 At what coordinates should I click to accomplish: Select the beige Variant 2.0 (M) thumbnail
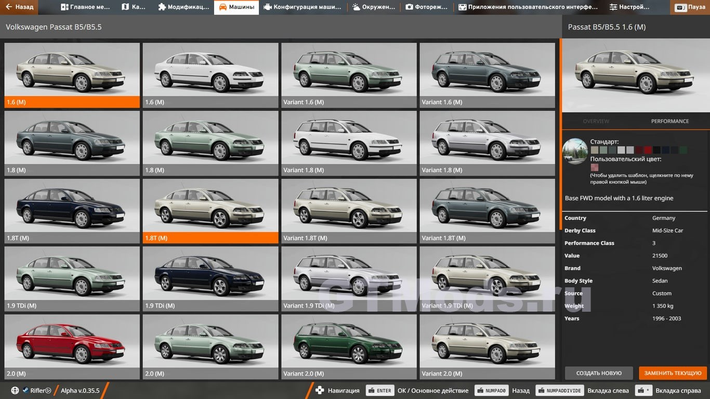488,347
